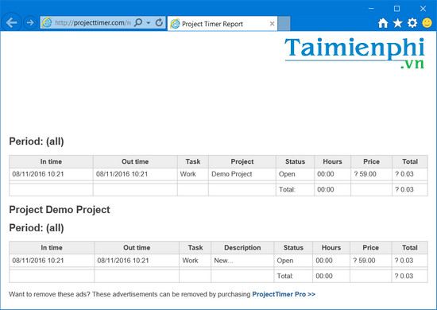Image resolution: width=437 pixels, height=310 pixels.
Task: Click the Taimienphi.vn logo
Action: (x=354, y=53)
